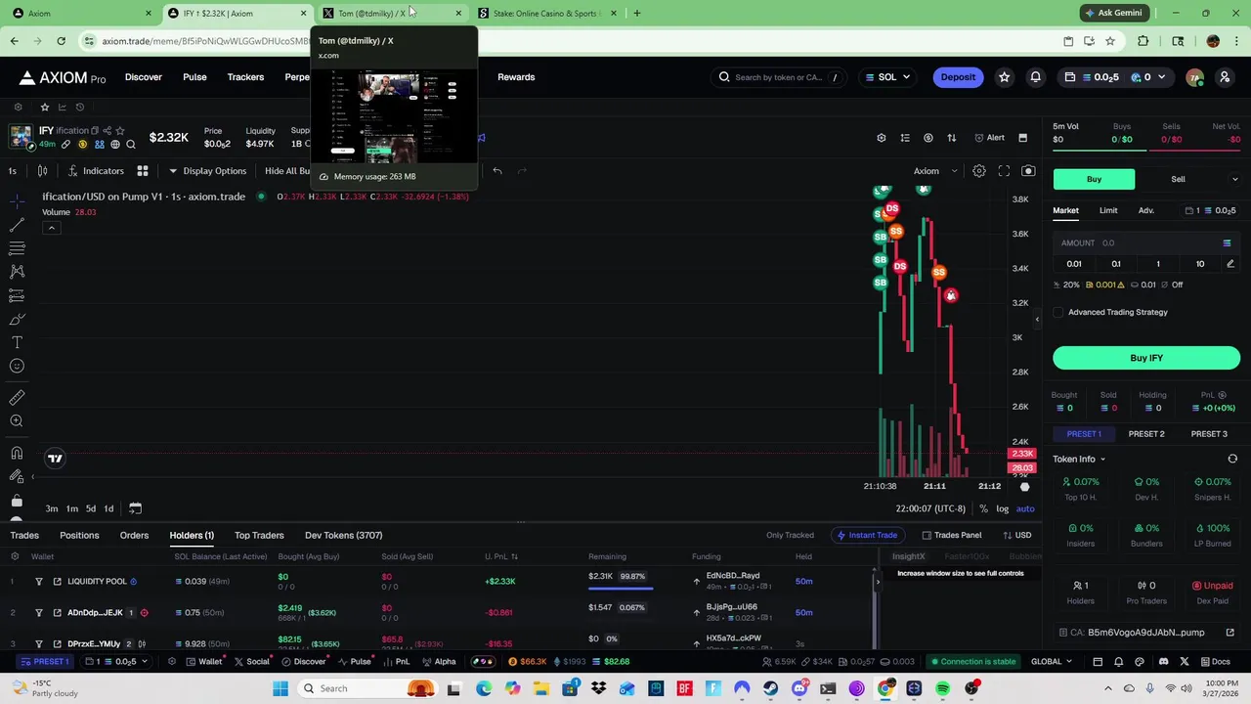Image resolution: width=1251 pixels, height=704 pixels.
Task: Open chart settings gear icon
Action: pyautogui.click(x=978, y=171)
